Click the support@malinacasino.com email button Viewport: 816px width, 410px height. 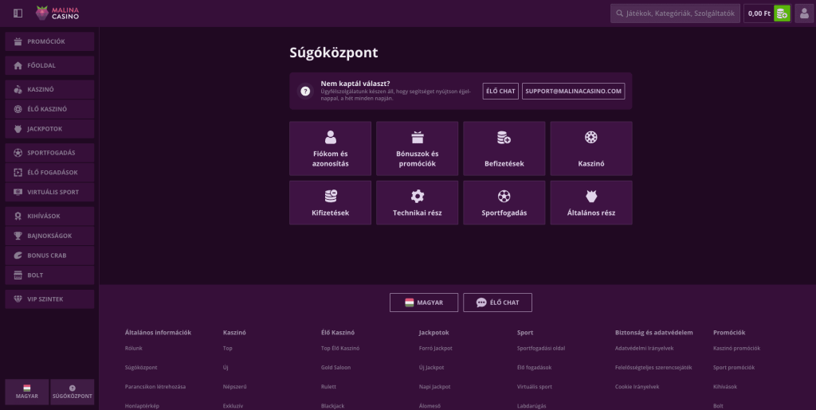click(x=574, y=91)
